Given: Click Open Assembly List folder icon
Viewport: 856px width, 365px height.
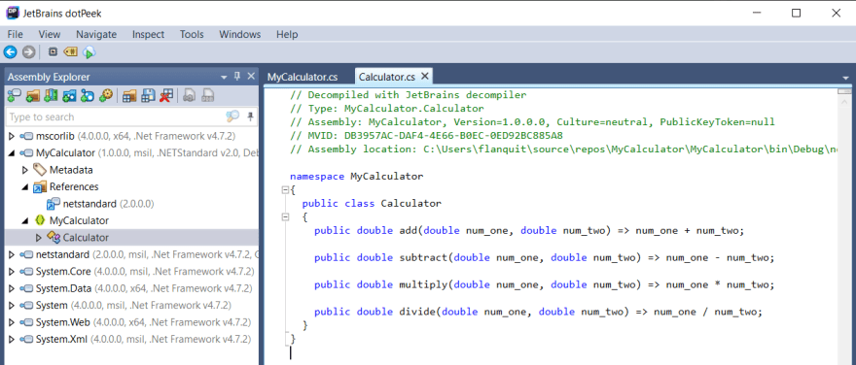Looking at the screenshot, I should click(x=129, y=96).
